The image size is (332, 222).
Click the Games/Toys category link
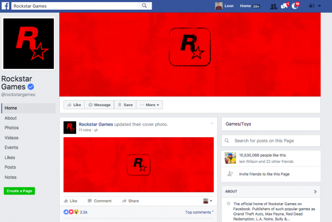pos(238,124)
